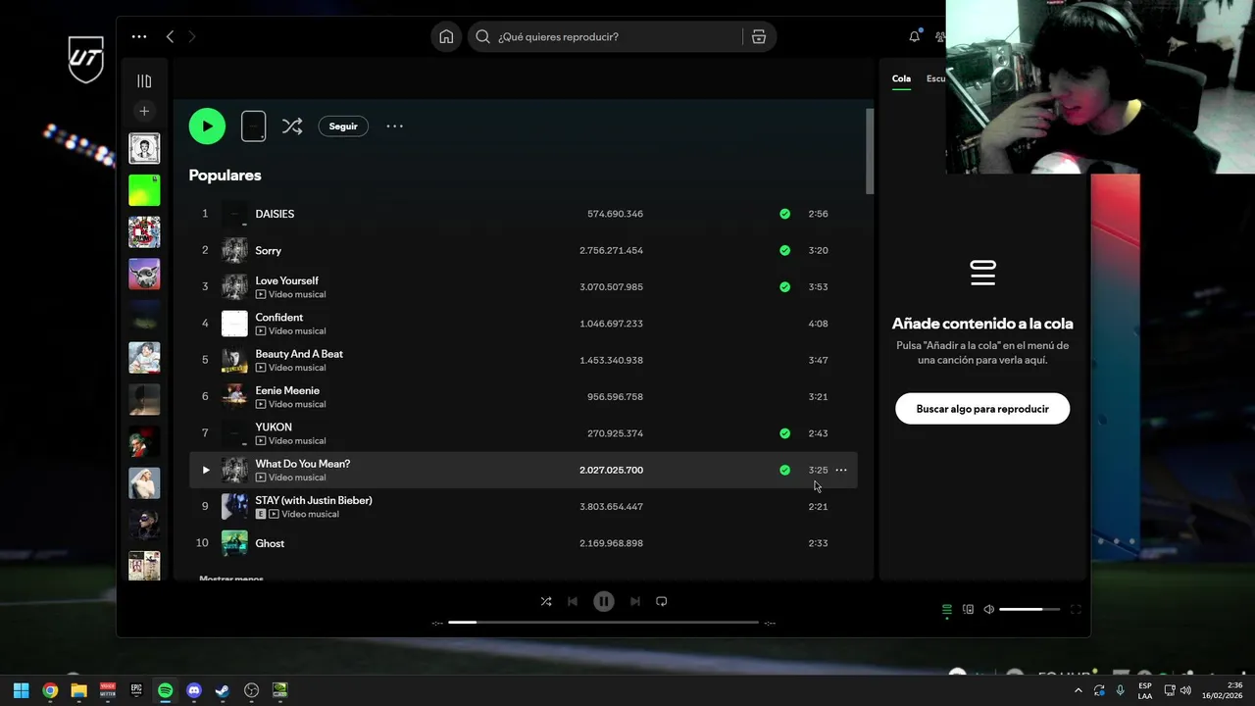
Task: Play the artist with green play button
Action: point(207,126)
